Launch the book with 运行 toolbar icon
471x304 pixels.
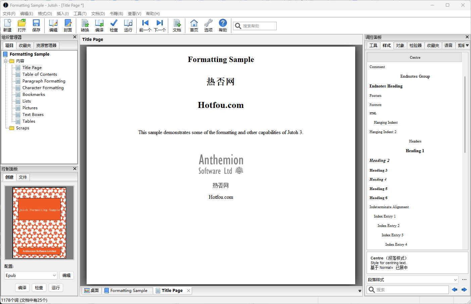[x=128, y=25]
